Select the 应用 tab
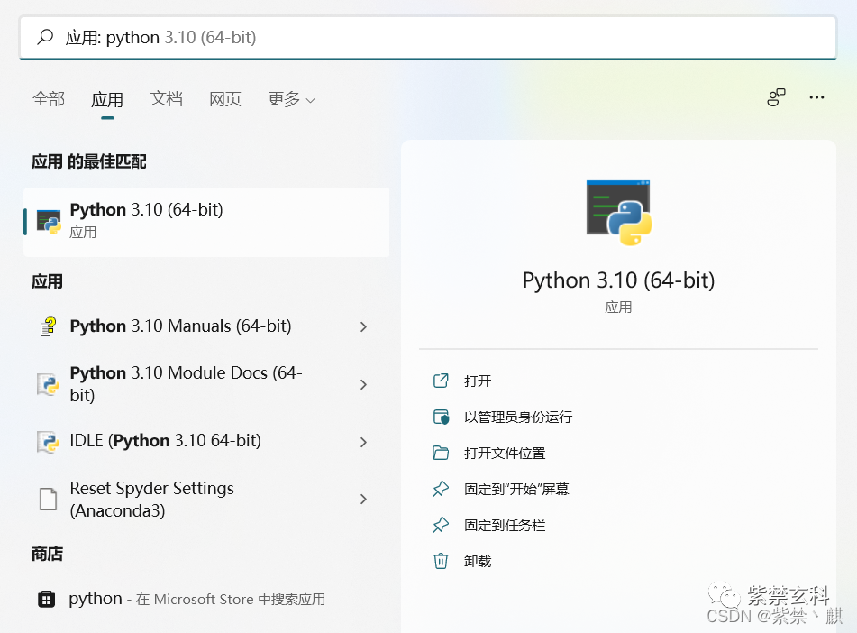The width and height of the screenshot is (857, 633). (x=107, y=99)
